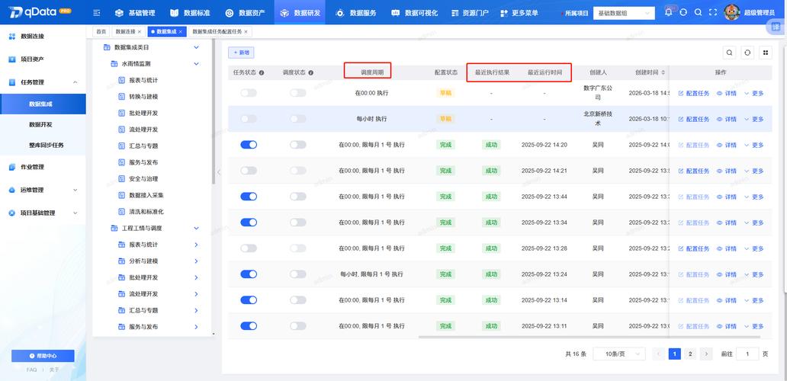Viewport: 787px width, 381px height.
Task: Click the category tree vertical scrollbar
Action: point(214,113)
